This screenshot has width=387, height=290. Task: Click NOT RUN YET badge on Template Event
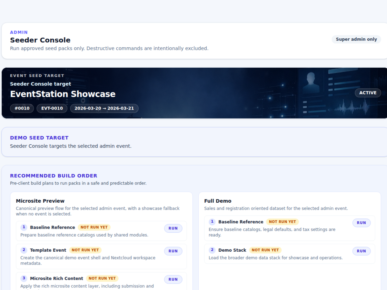pyautogui.click(x=85, y=250)
